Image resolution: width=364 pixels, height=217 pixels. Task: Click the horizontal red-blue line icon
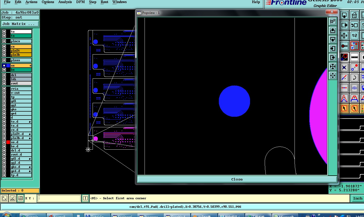click(344, 88)
